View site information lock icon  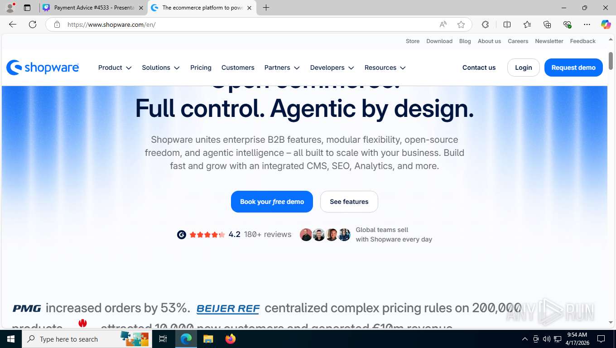(57, 24)
